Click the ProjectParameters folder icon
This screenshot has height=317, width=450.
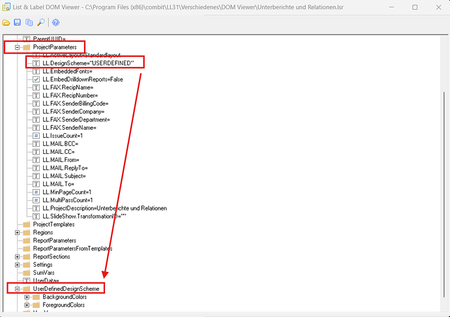26,47
